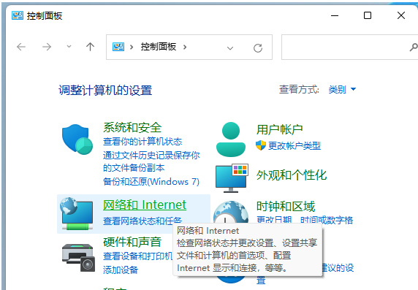Click the 控制面板 breadcrumb in the address bar
The image size is (418, 290).
point(159,47)
